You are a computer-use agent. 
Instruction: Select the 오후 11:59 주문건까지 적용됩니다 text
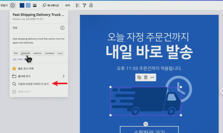pos(149,68)
